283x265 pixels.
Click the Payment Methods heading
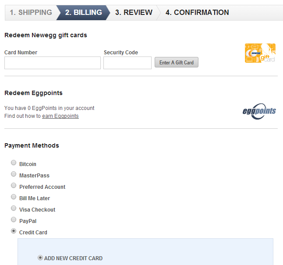[32, 145]
